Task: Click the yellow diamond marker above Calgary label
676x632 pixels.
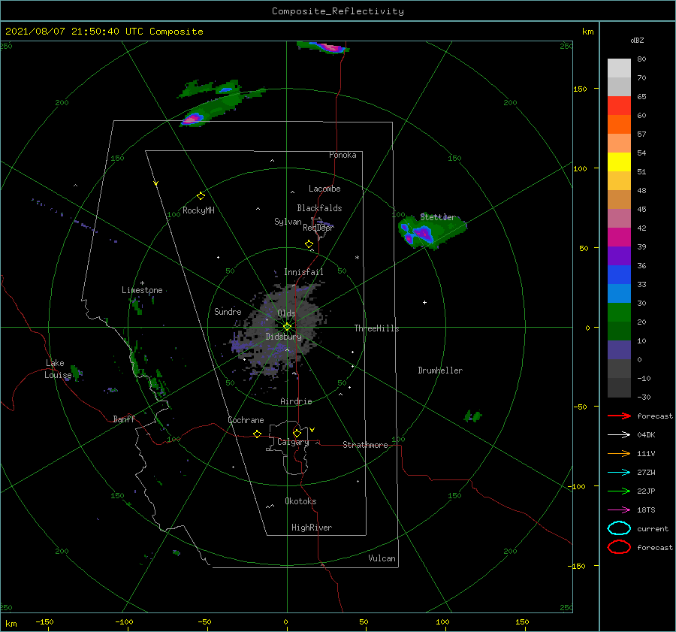Action: click(x=297, y=433)
